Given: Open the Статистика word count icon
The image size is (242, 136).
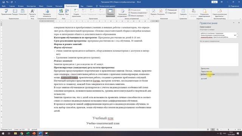Looking at the screenshot, I should (x=23, y=12).
